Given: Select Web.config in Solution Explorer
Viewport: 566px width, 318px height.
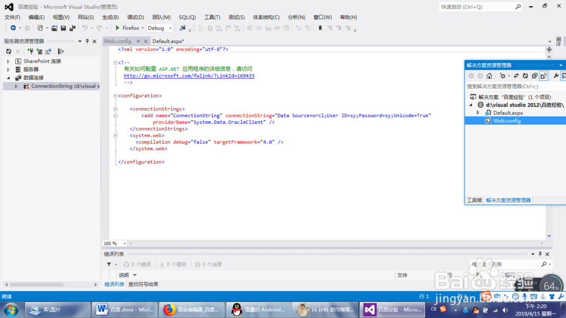Looking at the screenshot, I should pos(507,121).
